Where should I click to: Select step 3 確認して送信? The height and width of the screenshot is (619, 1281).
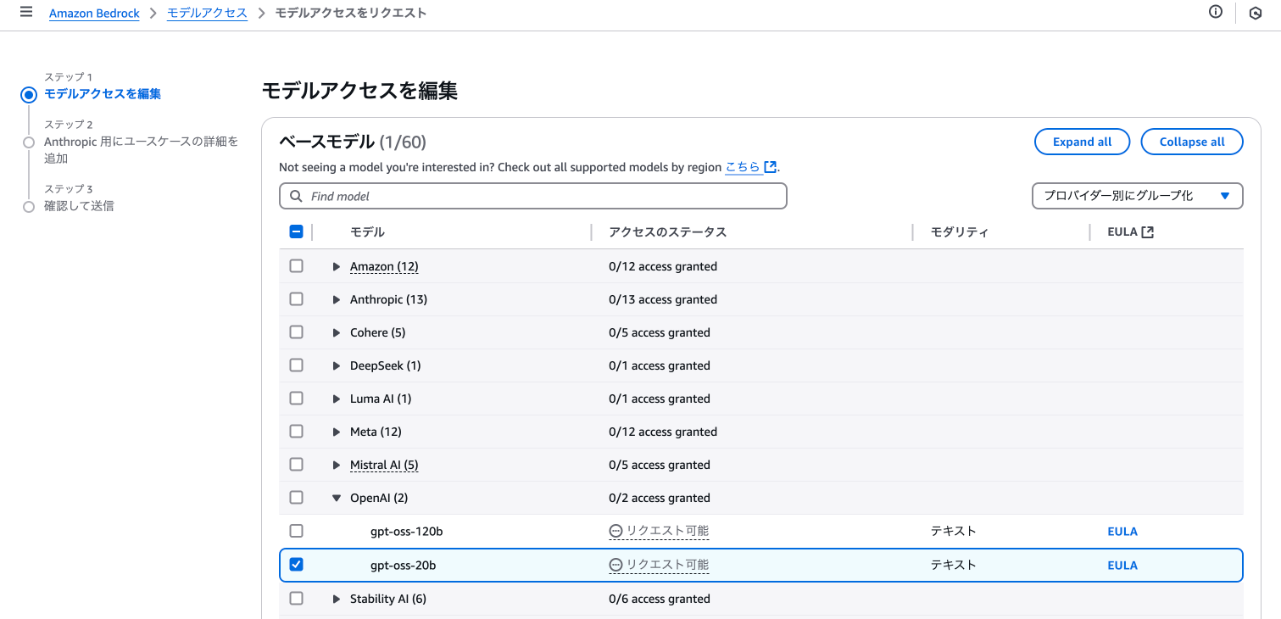coord(79,206)
